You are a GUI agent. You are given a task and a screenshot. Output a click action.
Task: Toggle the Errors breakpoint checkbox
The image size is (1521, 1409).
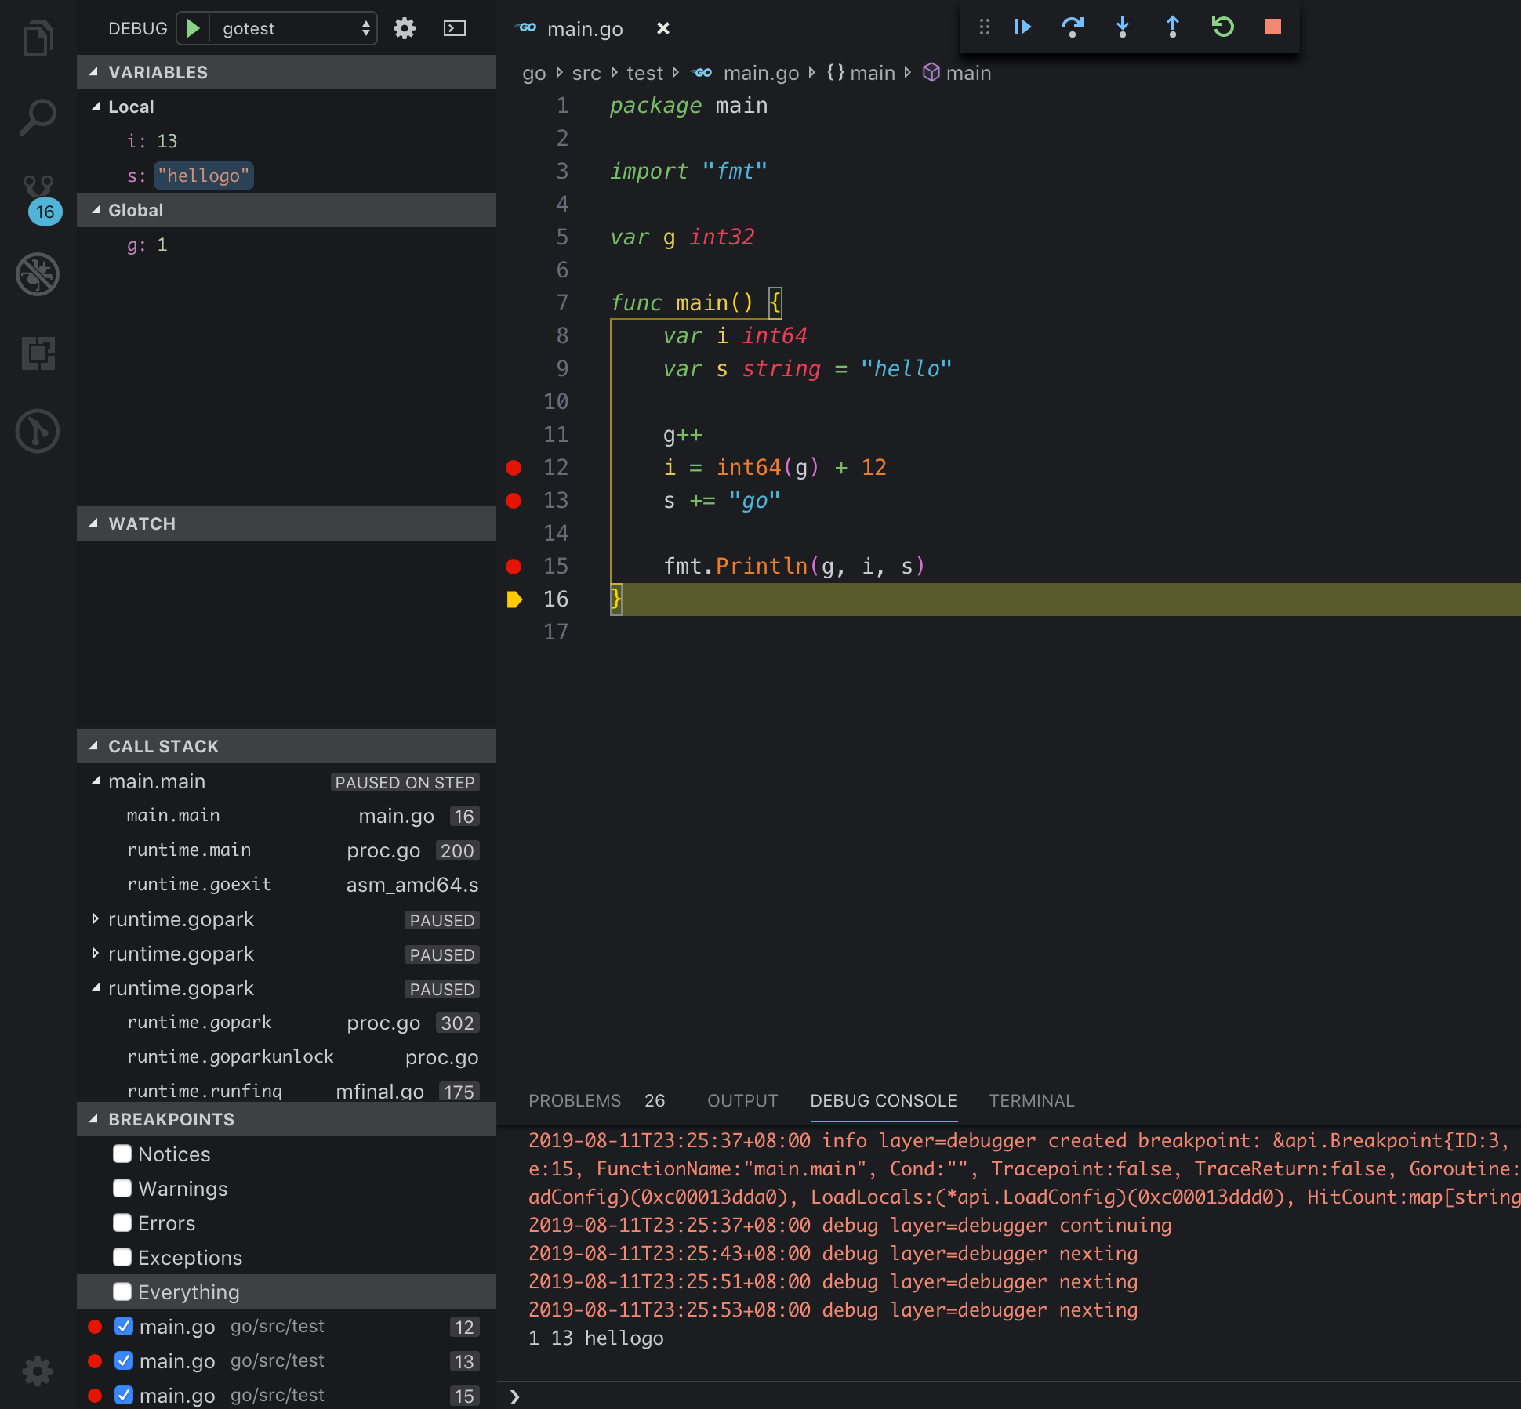(x=122, y=1222)
